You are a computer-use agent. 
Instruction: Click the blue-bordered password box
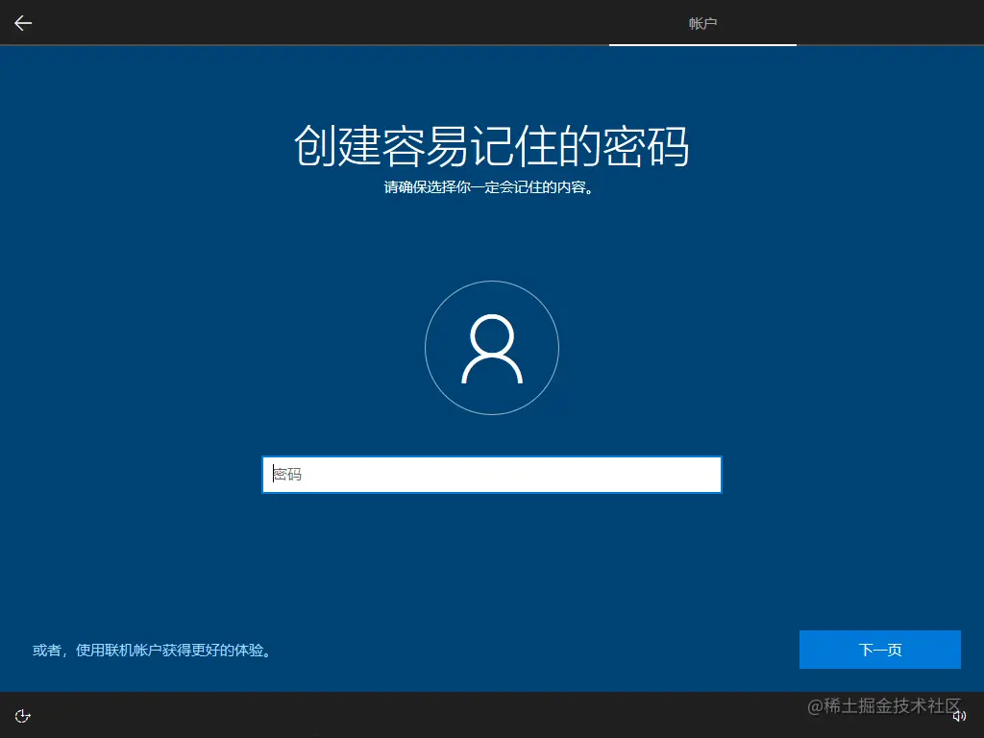492,474
